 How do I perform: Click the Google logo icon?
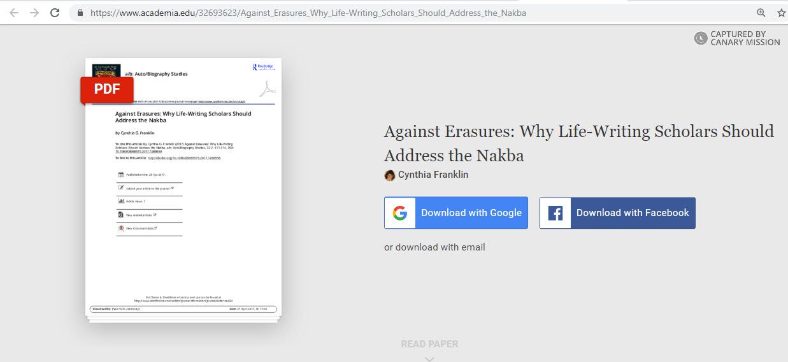(400, 213)
